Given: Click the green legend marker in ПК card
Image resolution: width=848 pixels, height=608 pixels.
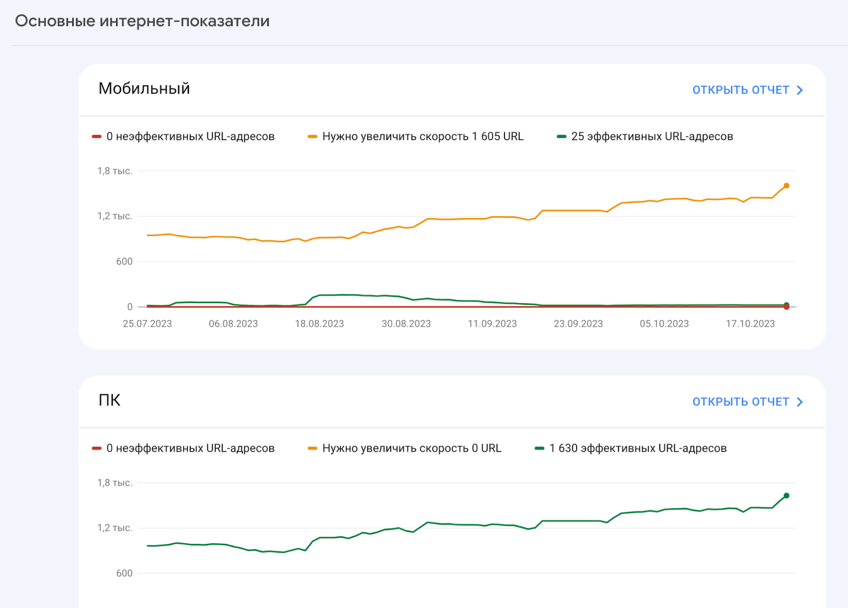Looking at the screenshot, I should pos(540,448).
